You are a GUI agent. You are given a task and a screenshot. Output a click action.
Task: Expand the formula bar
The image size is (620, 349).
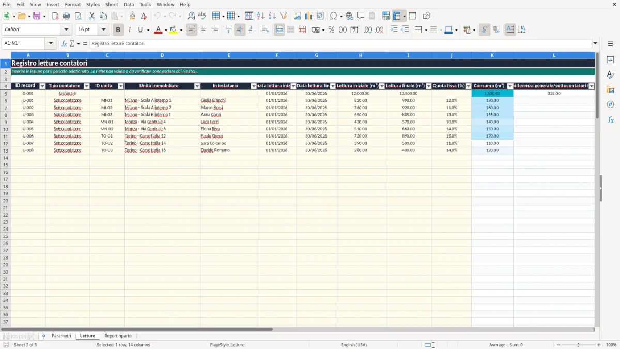(595, 43)
